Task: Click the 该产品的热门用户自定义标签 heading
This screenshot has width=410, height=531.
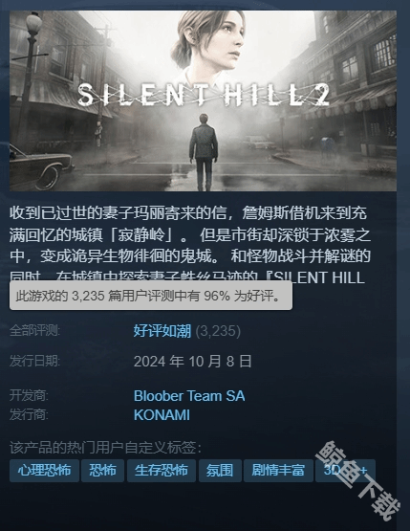Action: coord(105,448)
